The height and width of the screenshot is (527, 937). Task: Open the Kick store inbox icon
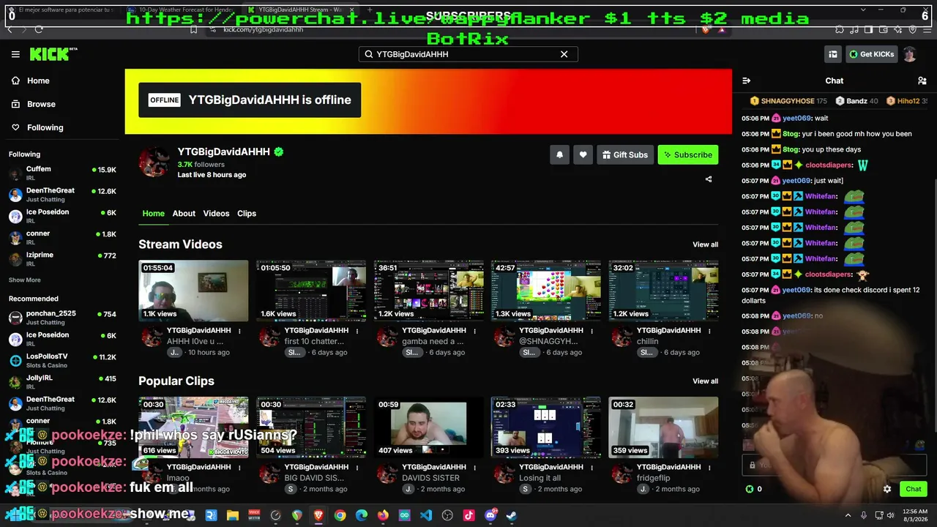[833, 54]
